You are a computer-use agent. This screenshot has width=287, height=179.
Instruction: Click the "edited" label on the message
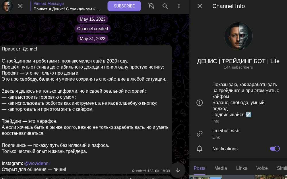click(141, 171)
